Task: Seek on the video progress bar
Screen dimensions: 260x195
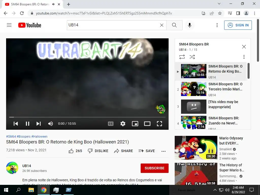Action: pos(87,117)
